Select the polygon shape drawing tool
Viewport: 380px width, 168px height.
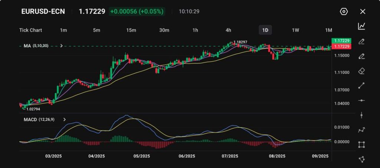[361, 159]
